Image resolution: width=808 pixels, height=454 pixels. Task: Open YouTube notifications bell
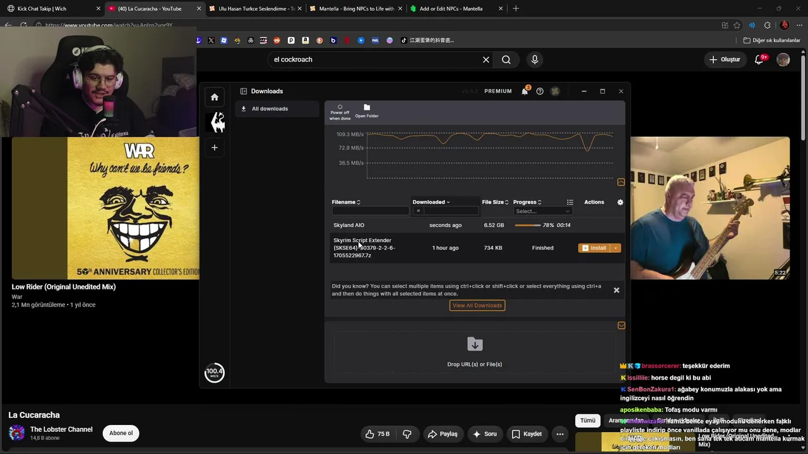pyautogui.click(x=759, y=60)
